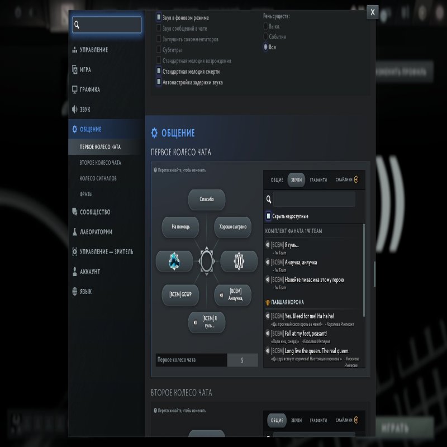Open the ОБЩИЕ tab in Второе колесо чата
Image resolution: width=447 pixels, height=447 pixels.
point(277,420)
